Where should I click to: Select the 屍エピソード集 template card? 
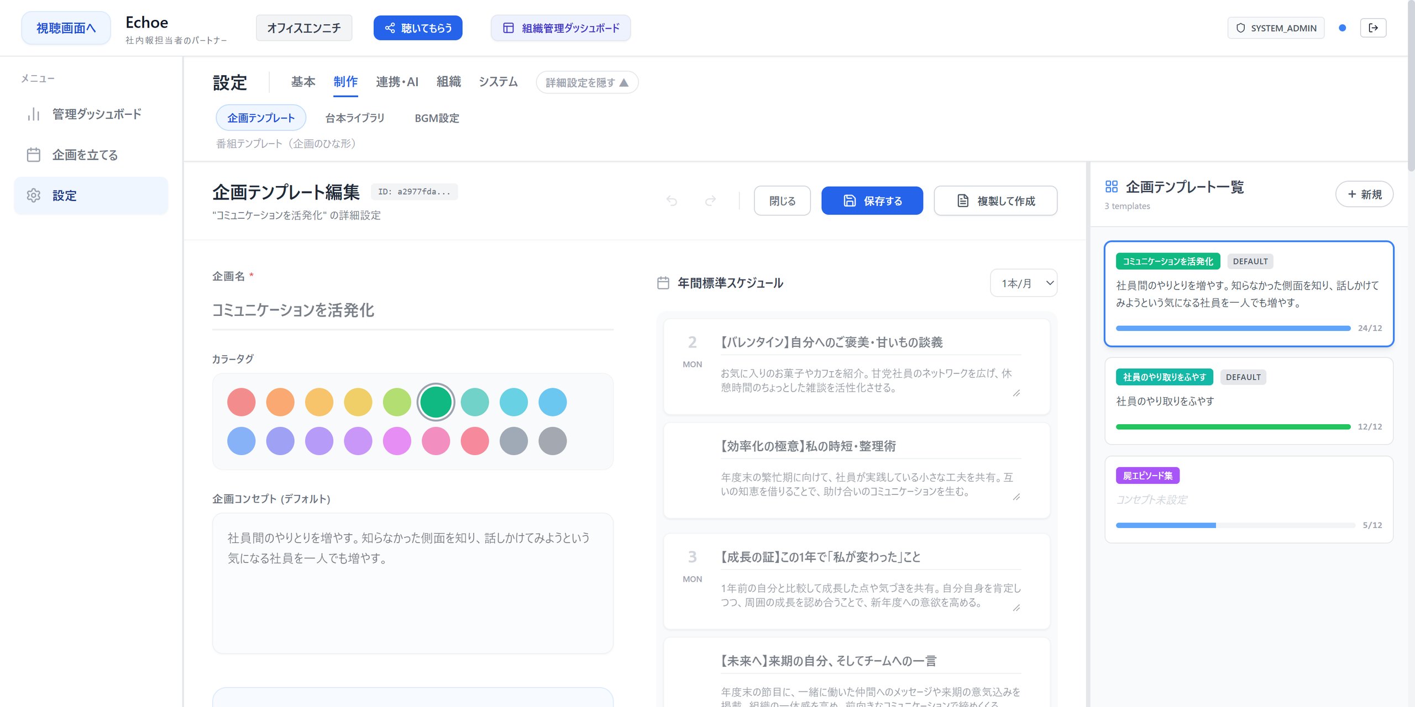1249,499
